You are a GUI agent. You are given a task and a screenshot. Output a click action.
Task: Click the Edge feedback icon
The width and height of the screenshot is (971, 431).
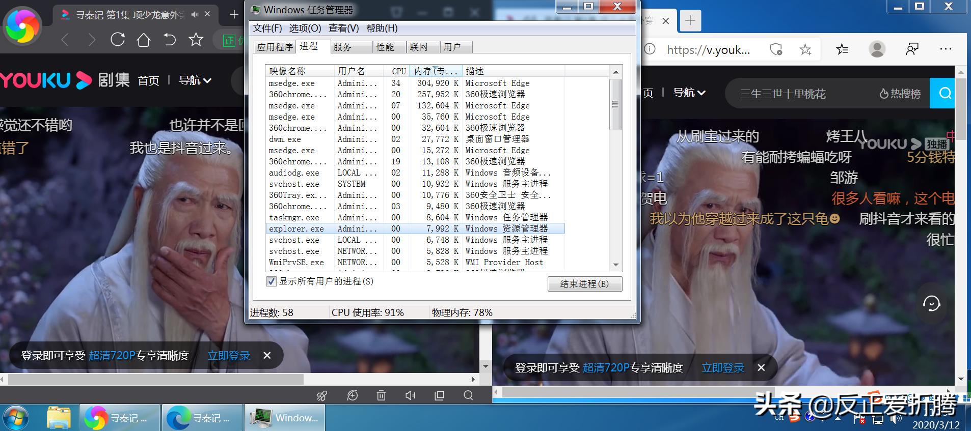(x=912, y=49)
